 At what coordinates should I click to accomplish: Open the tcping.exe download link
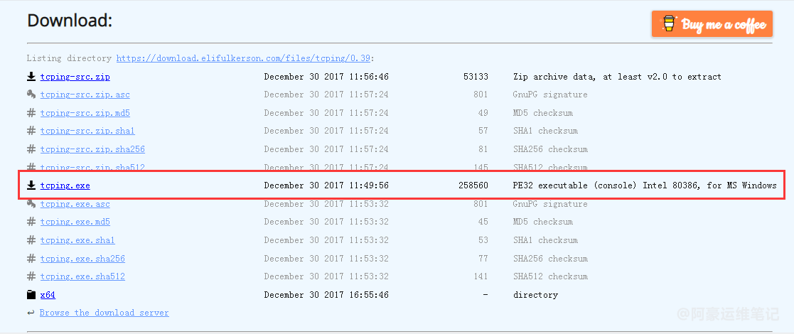[x=65, y=185]
